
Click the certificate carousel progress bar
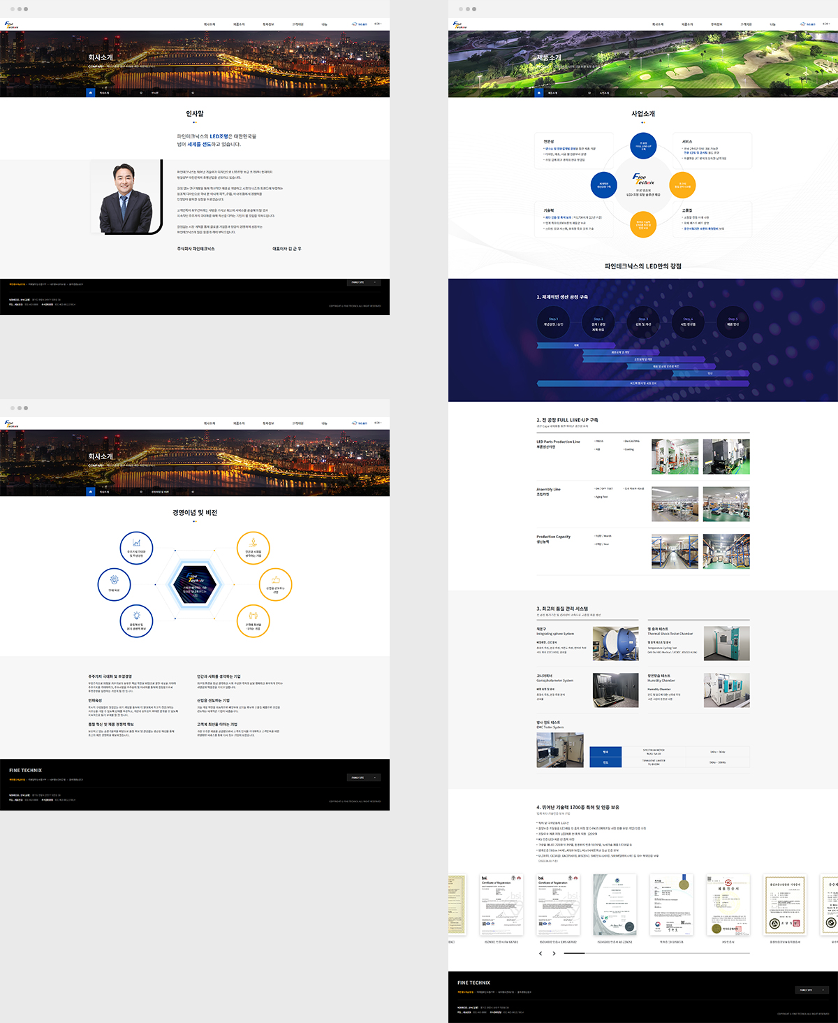656,953
